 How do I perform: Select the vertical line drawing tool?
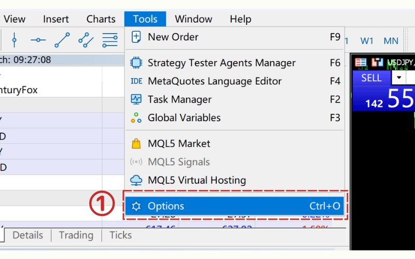(15, 40)
